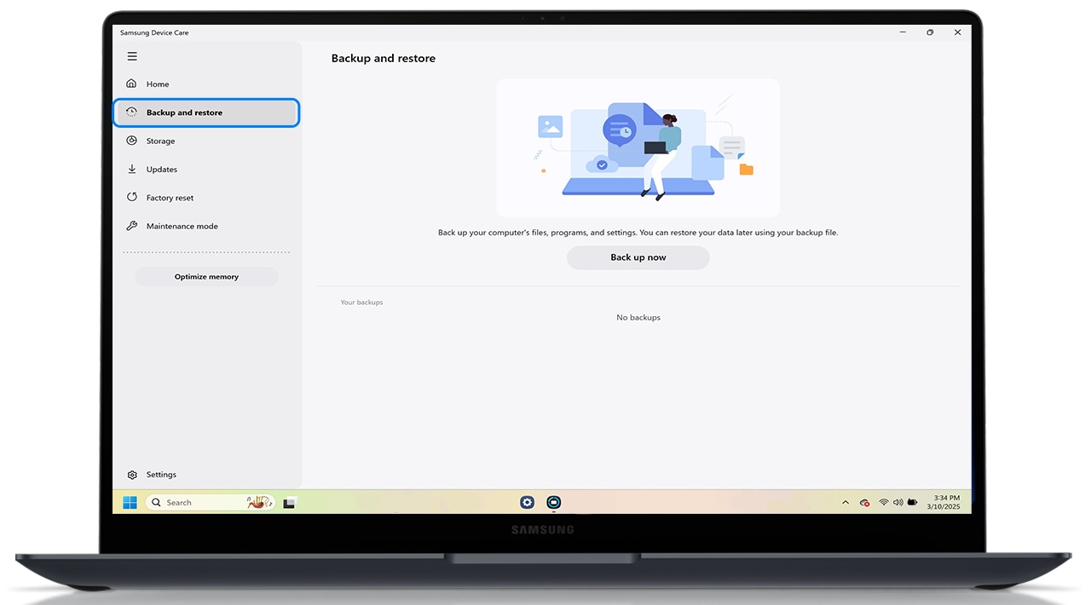Click the No backups text
Screen dimensions: 1091x605
pos(638,318)
